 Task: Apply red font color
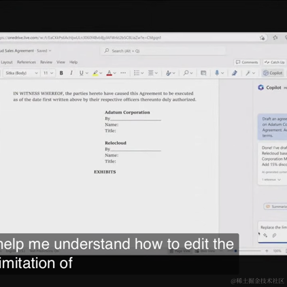click(109, 73)
